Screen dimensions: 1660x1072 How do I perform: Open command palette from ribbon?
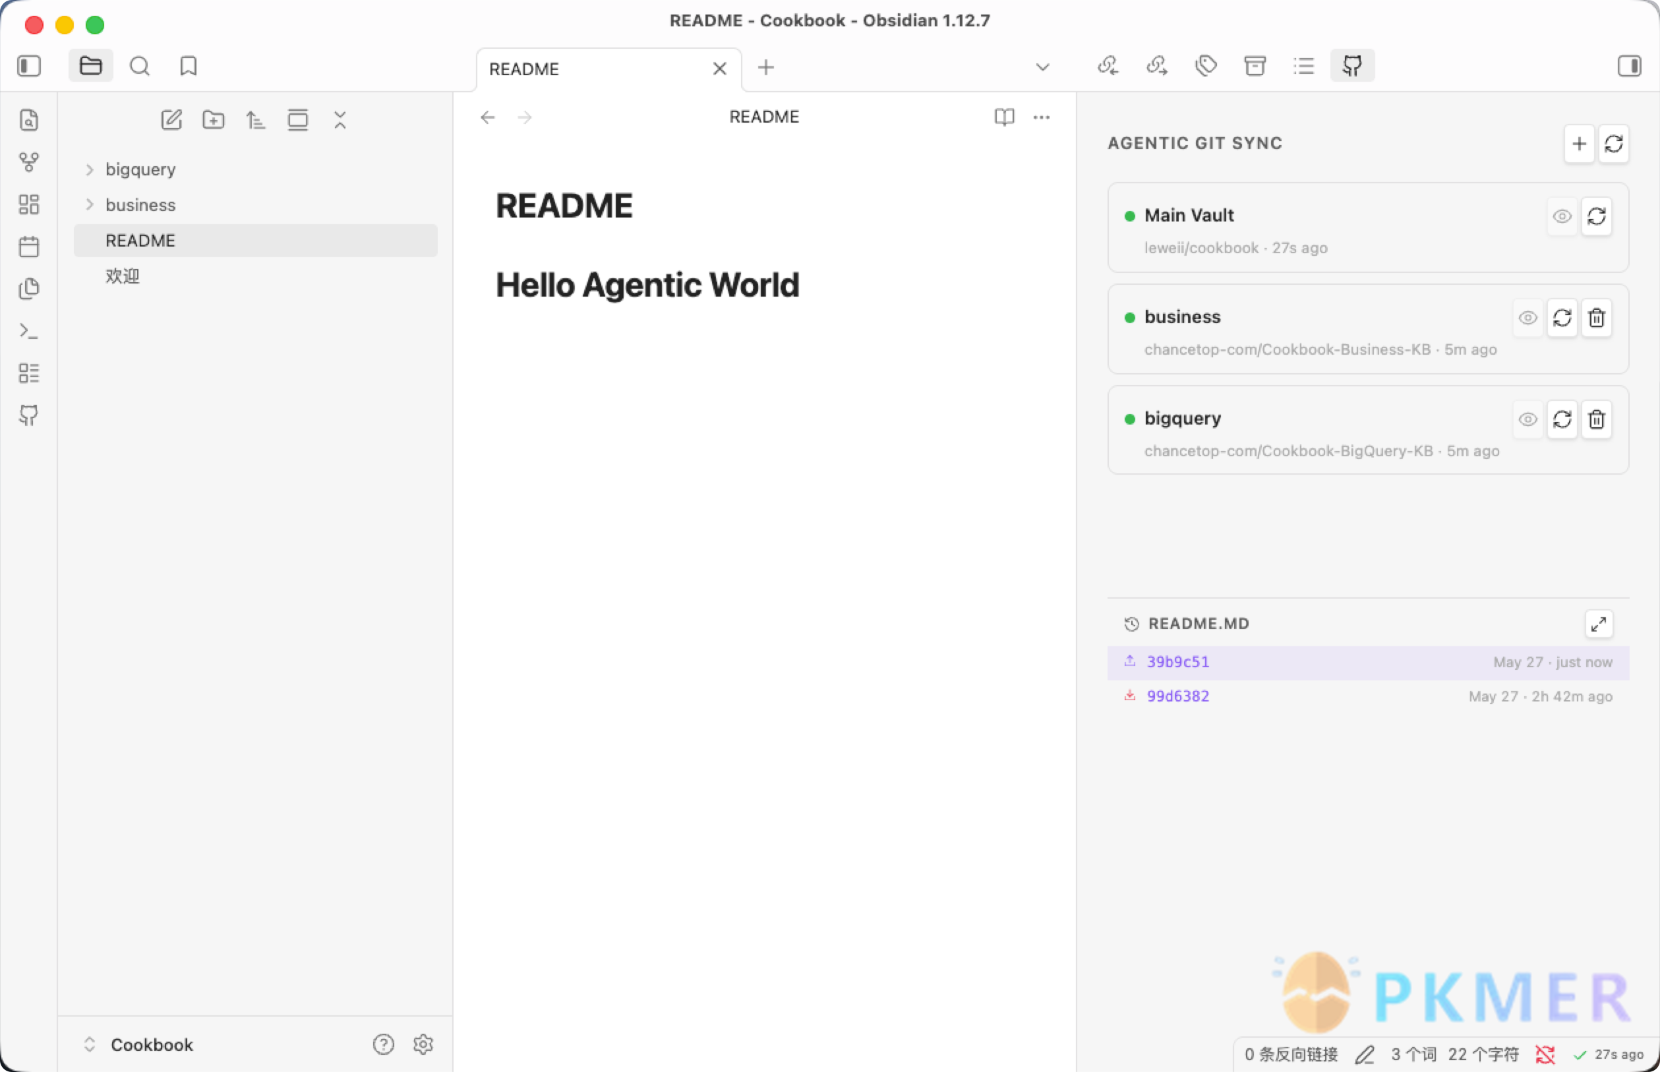[x=29, y=331]
